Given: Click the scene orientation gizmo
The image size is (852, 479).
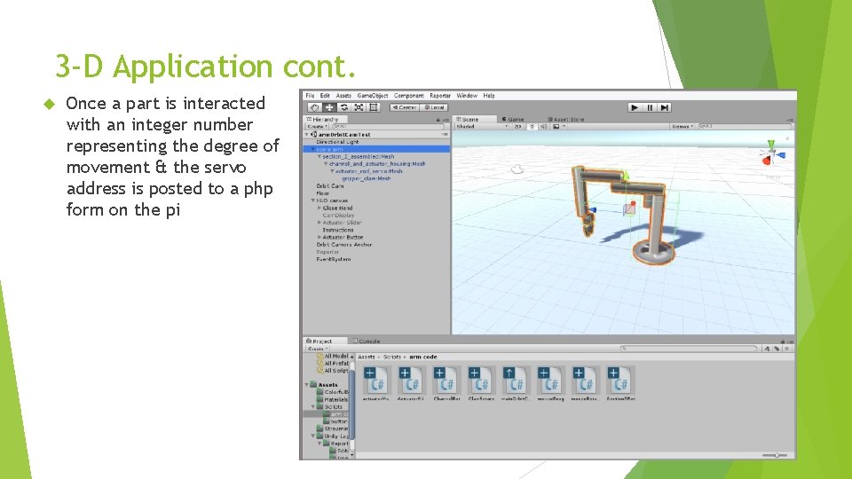Looking at the screenshot, I should click(772, 153).
